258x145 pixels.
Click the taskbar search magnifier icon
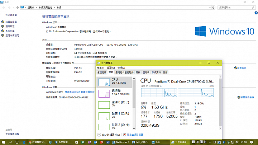[10, 142]
